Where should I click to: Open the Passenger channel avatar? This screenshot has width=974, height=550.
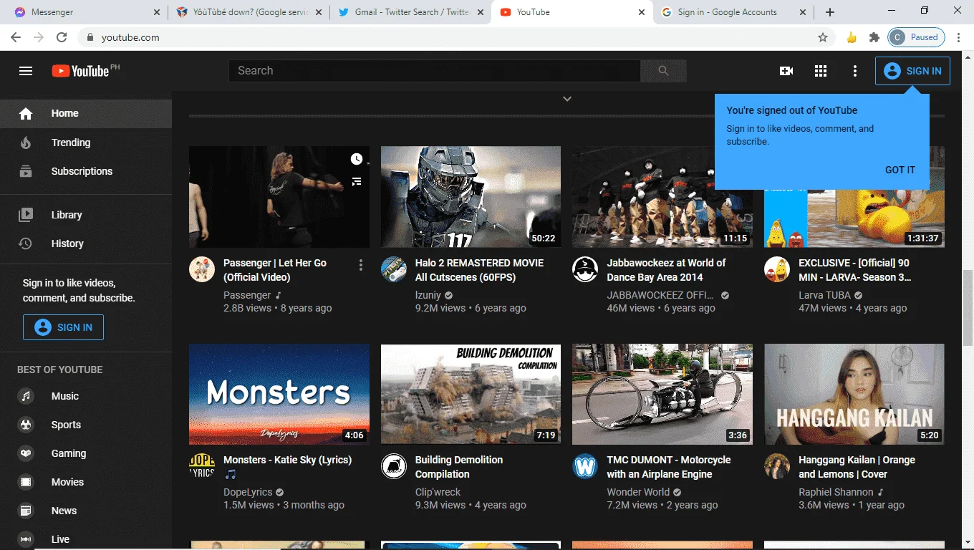(202, 269)
